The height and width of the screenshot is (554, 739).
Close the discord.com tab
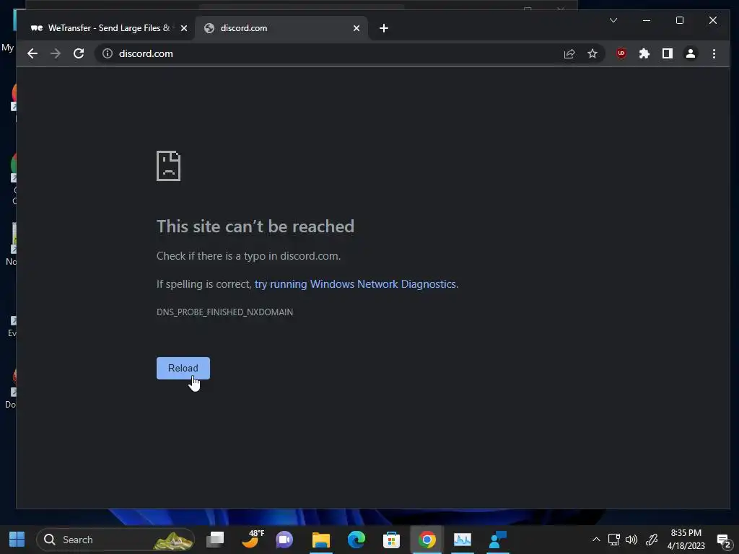tap(357, 28)
